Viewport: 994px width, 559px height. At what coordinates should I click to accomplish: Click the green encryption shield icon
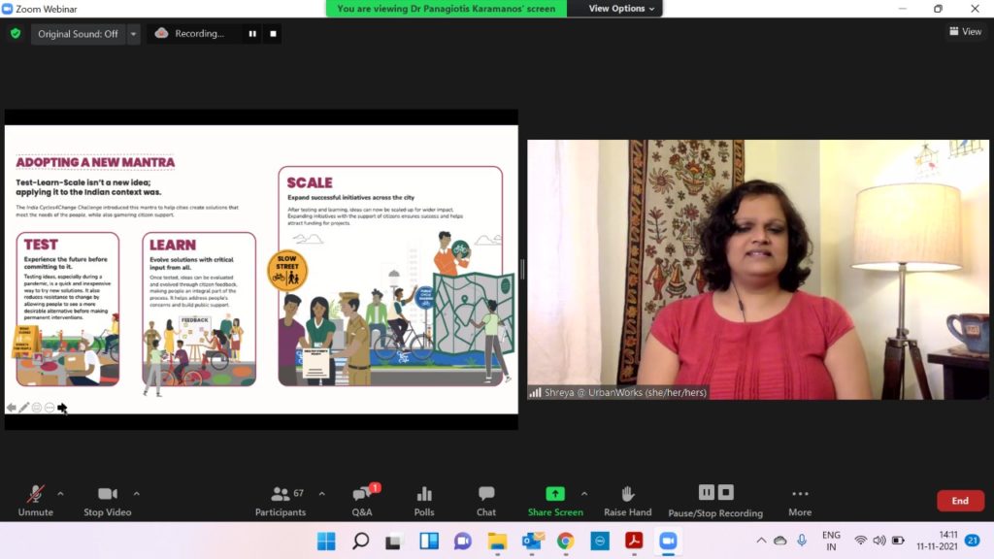[16, 33]
